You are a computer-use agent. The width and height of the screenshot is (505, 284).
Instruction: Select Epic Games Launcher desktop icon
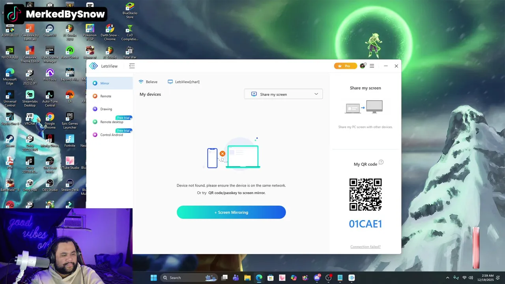pyautogui.click(x=70, y=121)
